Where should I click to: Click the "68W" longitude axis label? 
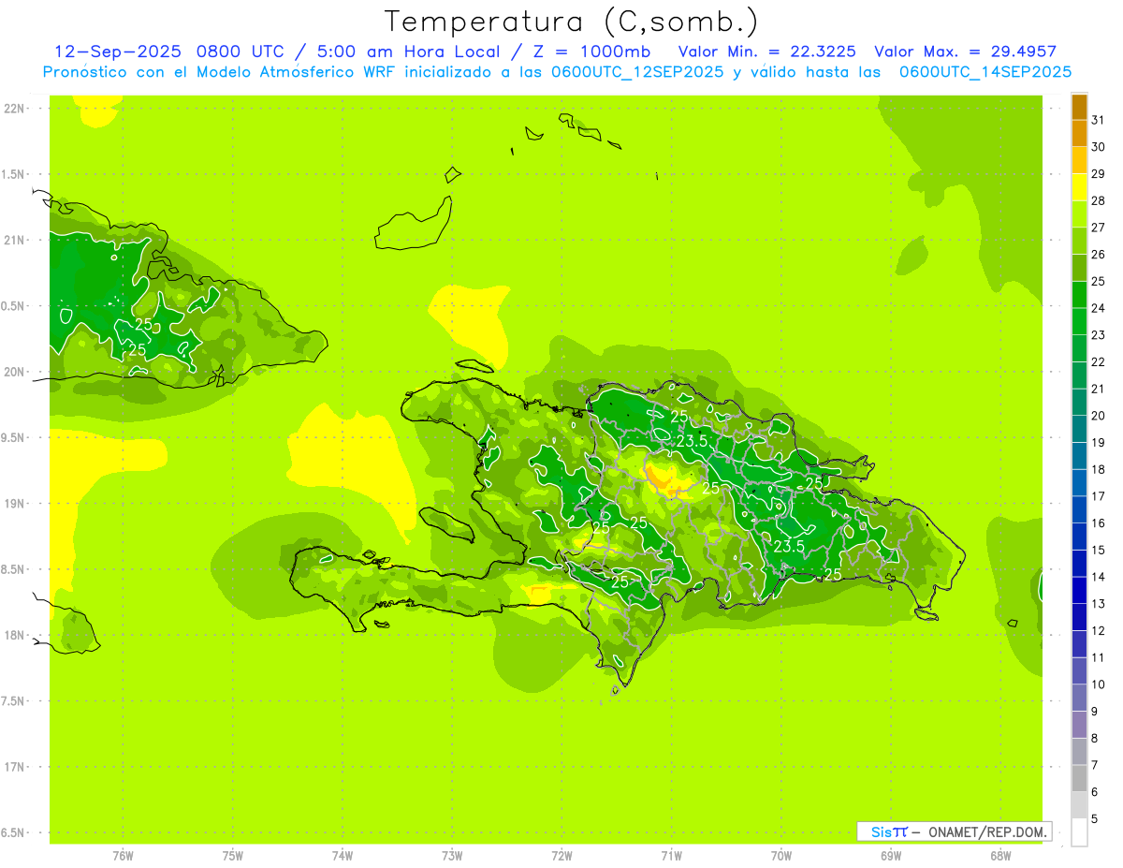(999, 855)
